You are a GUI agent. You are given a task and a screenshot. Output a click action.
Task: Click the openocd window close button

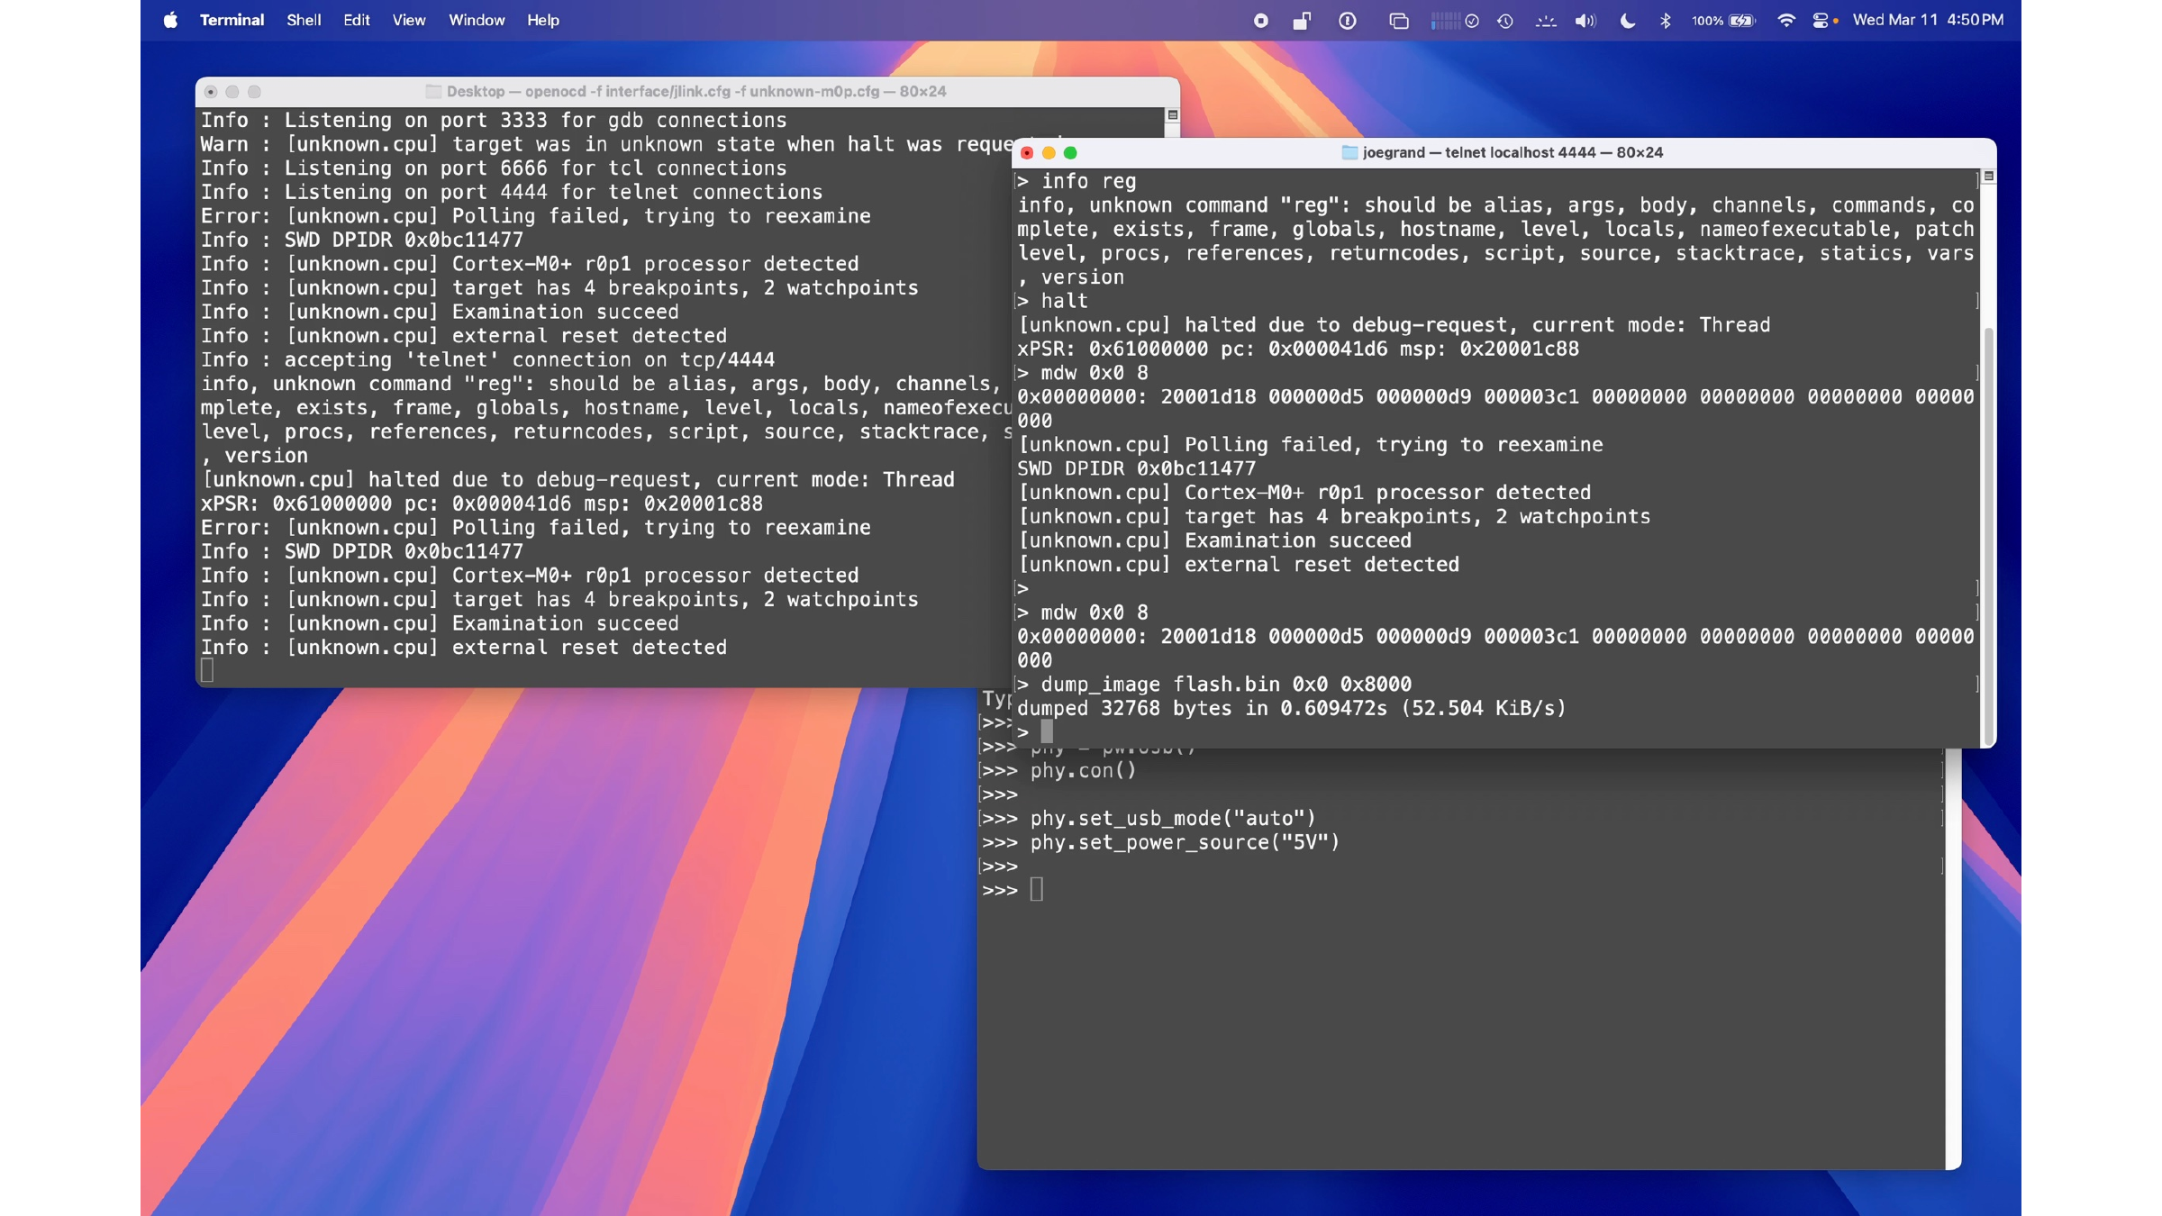[x=211, y=92]
